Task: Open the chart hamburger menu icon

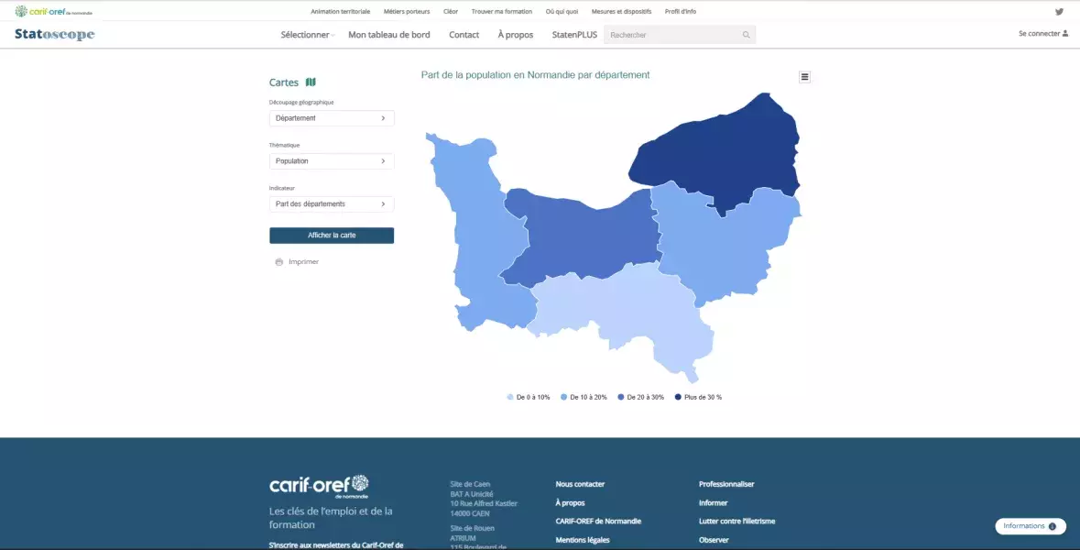Action: pos(804,77)
